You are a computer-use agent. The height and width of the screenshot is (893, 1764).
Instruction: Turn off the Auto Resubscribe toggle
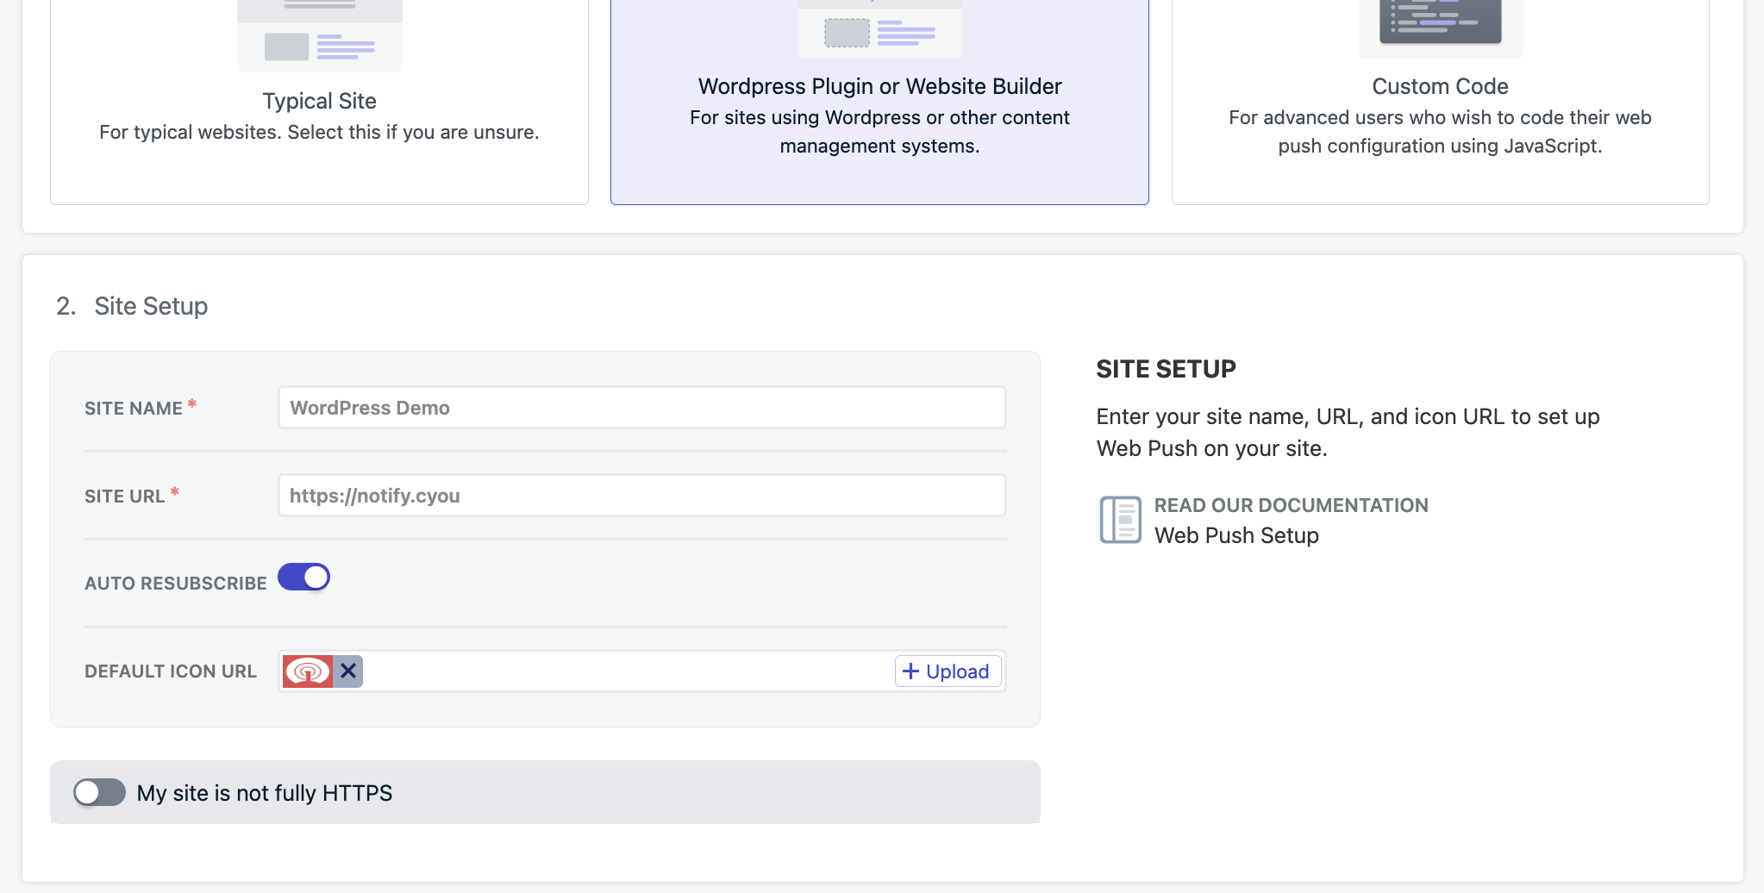(303, 578)
